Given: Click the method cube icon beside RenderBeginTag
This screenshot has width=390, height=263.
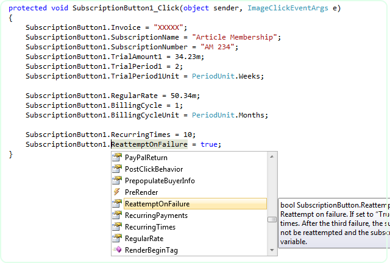Looking at the screenshot, I should click(x=117, y=250).
